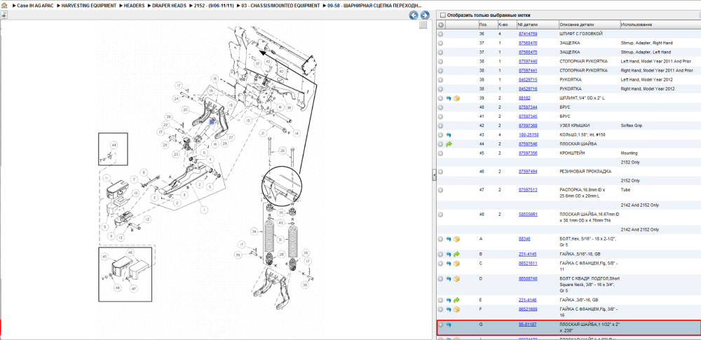Screen dimensions: 701x340
Task: Open part number link 585556R1
Action: click(528, 215)
